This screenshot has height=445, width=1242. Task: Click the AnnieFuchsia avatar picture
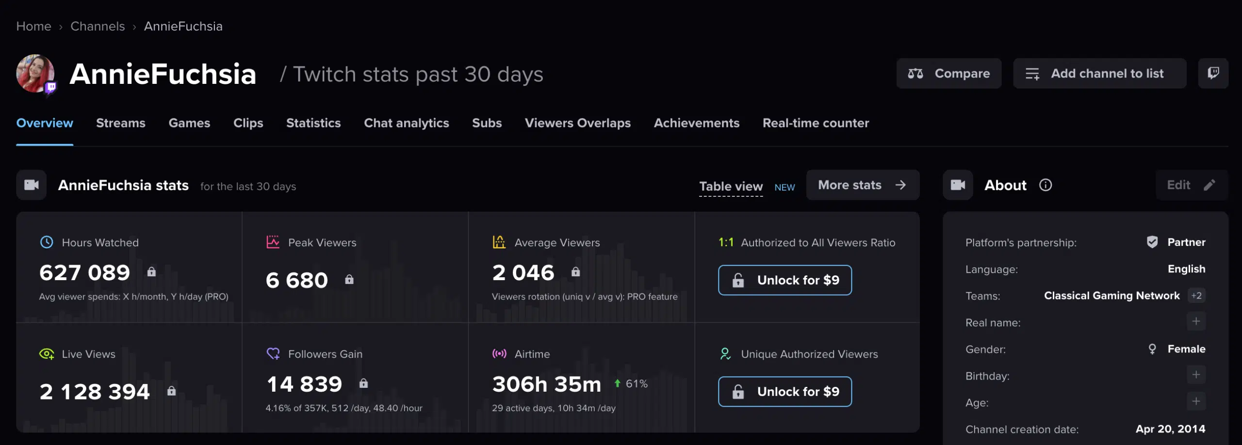coord(35,73)
